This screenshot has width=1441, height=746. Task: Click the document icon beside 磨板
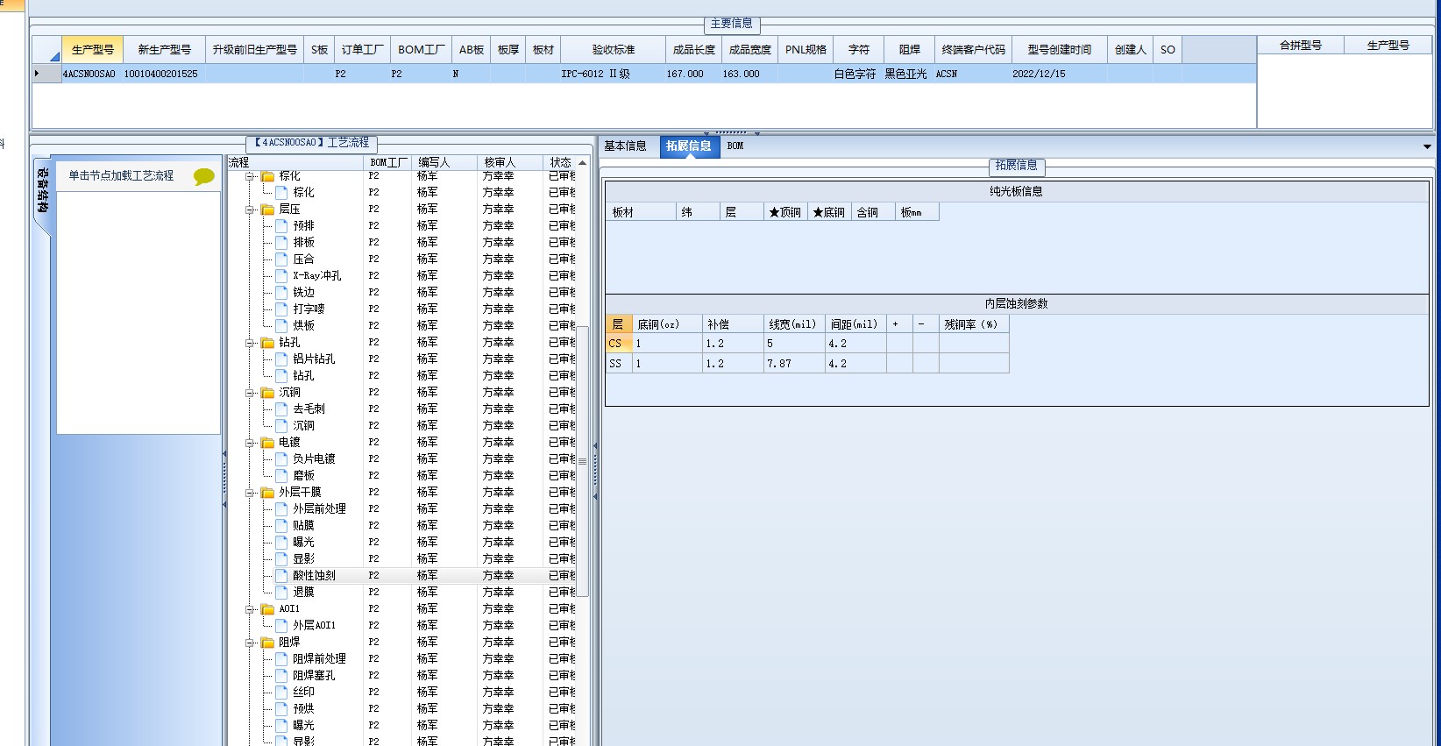coord(281,475)
